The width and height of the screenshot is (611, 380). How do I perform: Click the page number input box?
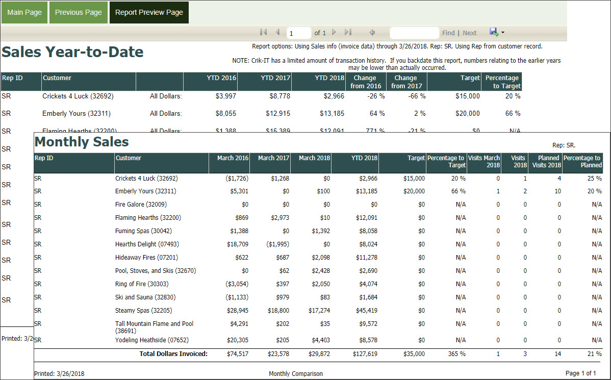(298, 32)
